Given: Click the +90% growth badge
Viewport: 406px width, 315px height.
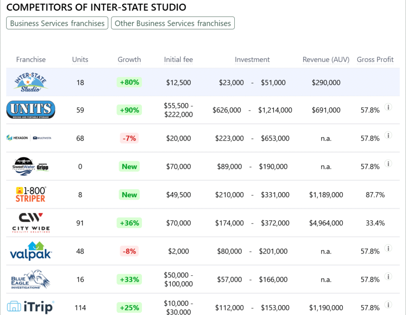Looking at the screenshot, I should click(x=129, y=110).
